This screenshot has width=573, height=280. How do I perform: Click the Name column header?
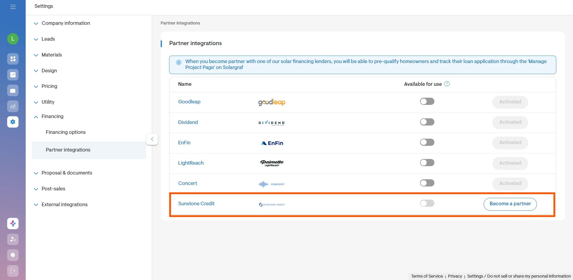pyautogui.click(x=185, y=84)
